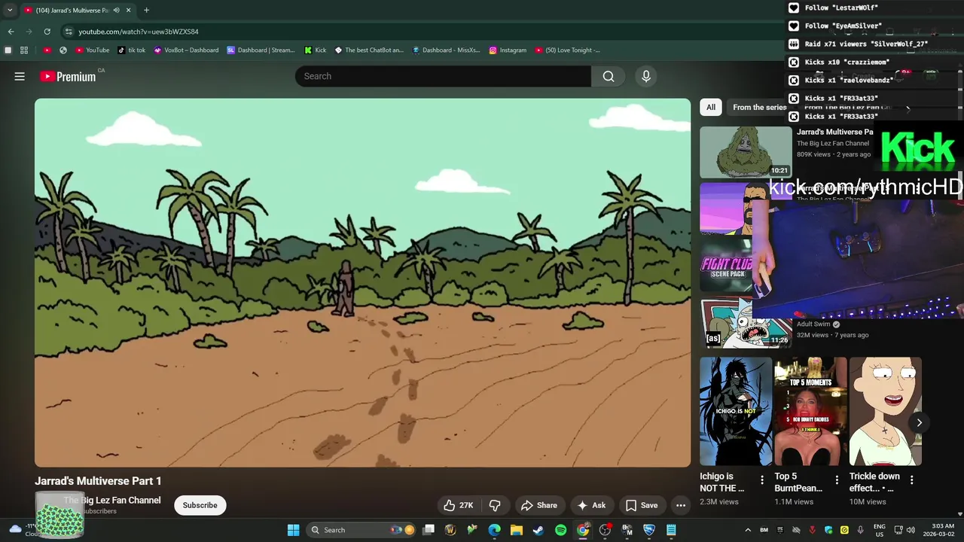
Task: Start voice search with microphone icon
Action: pyautogui.click(x=645, y=76)
